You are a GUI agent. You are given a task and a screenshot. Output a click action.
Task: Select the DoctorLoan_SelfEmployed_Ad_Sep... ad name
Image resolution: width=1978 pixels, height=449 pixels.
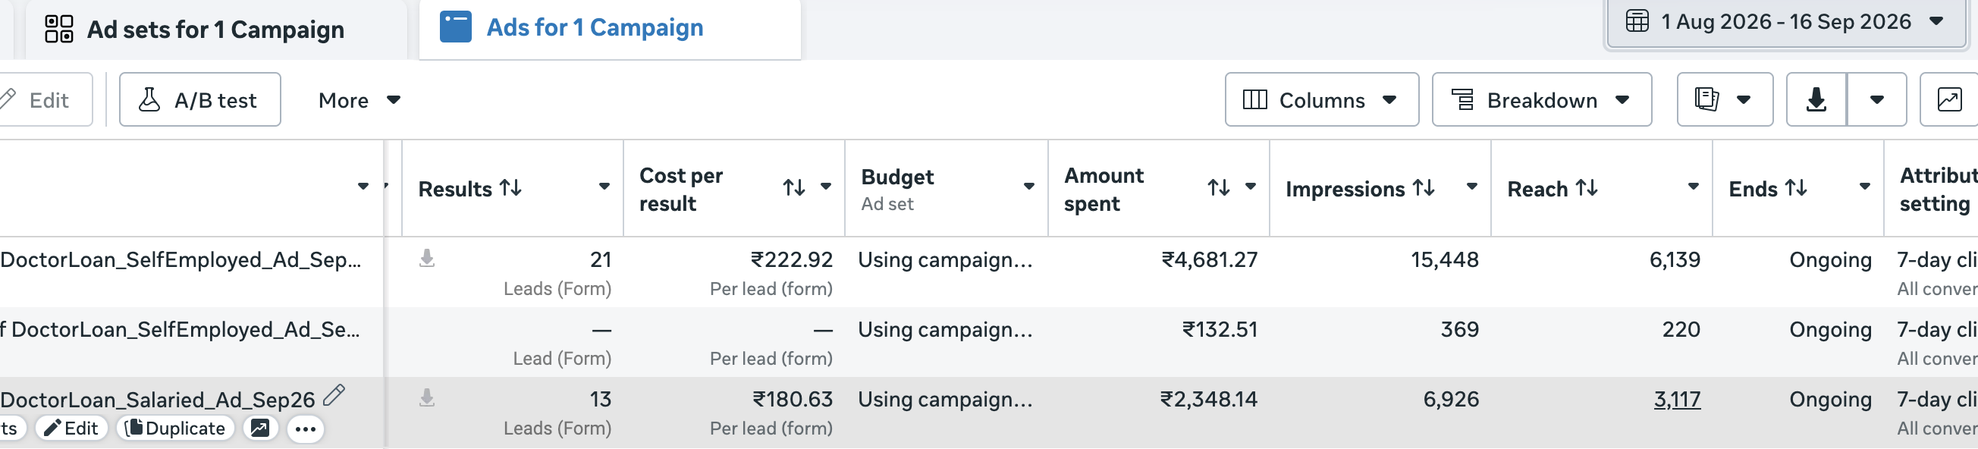[x=181, y=260]
